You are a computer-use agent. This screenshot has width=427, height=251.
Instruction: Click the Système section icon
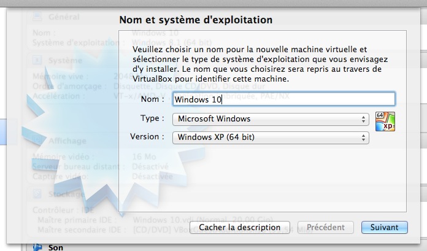pos(37,61)
